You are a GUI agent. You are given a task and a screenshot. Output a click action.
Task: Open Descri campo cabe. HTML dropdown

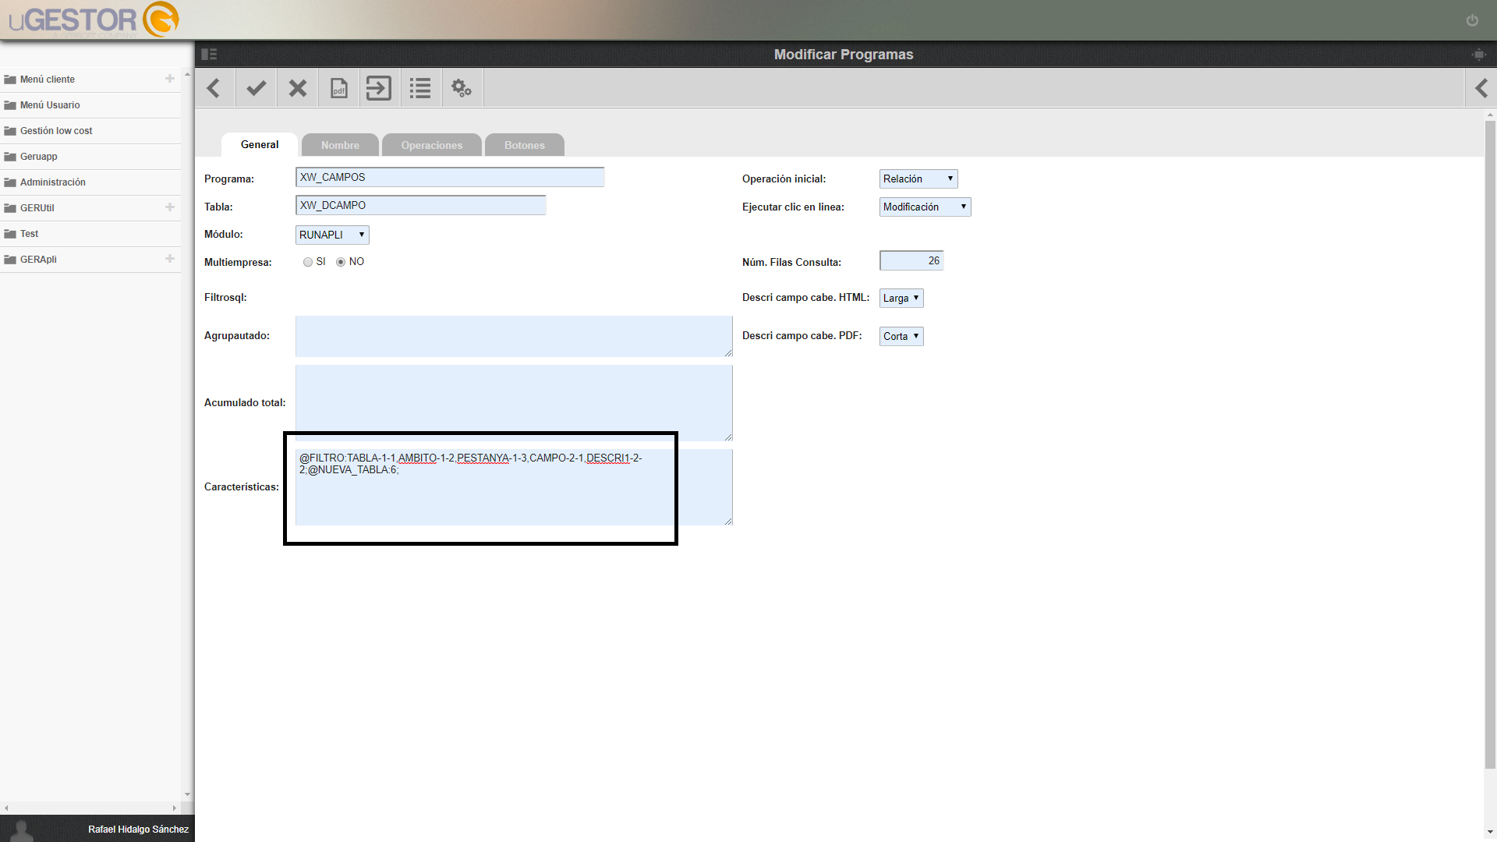(901, 299)
